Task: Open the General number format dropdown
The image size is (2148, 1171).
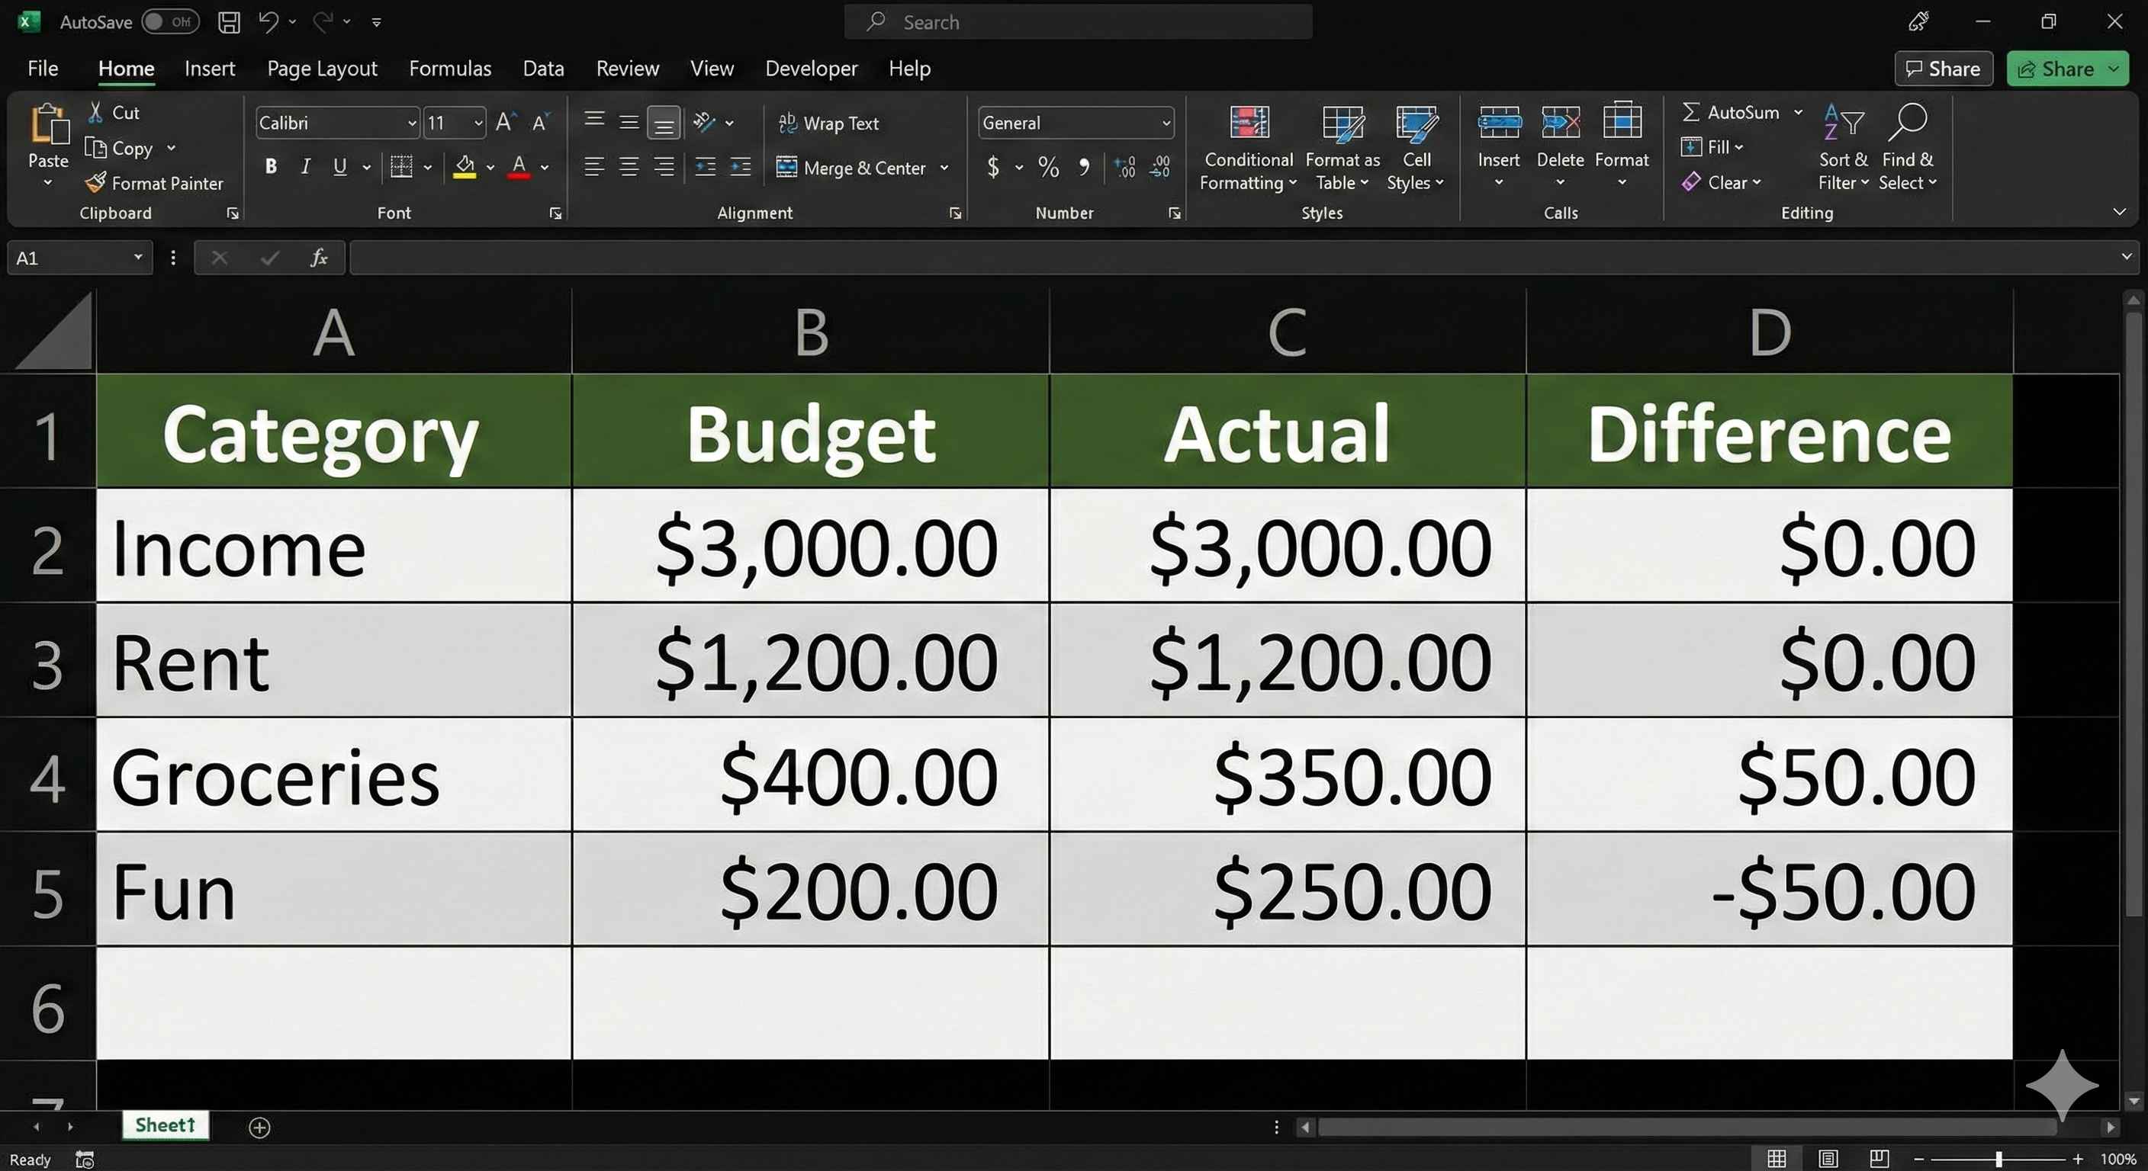Action: tap(1166, 124)
